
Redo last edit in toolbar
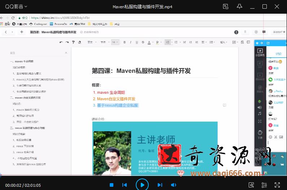[67, 42]
